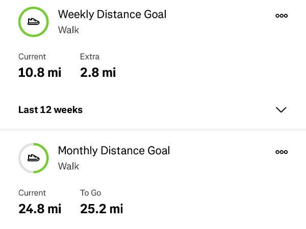Select the Monthly Distance Goal title

114,151
